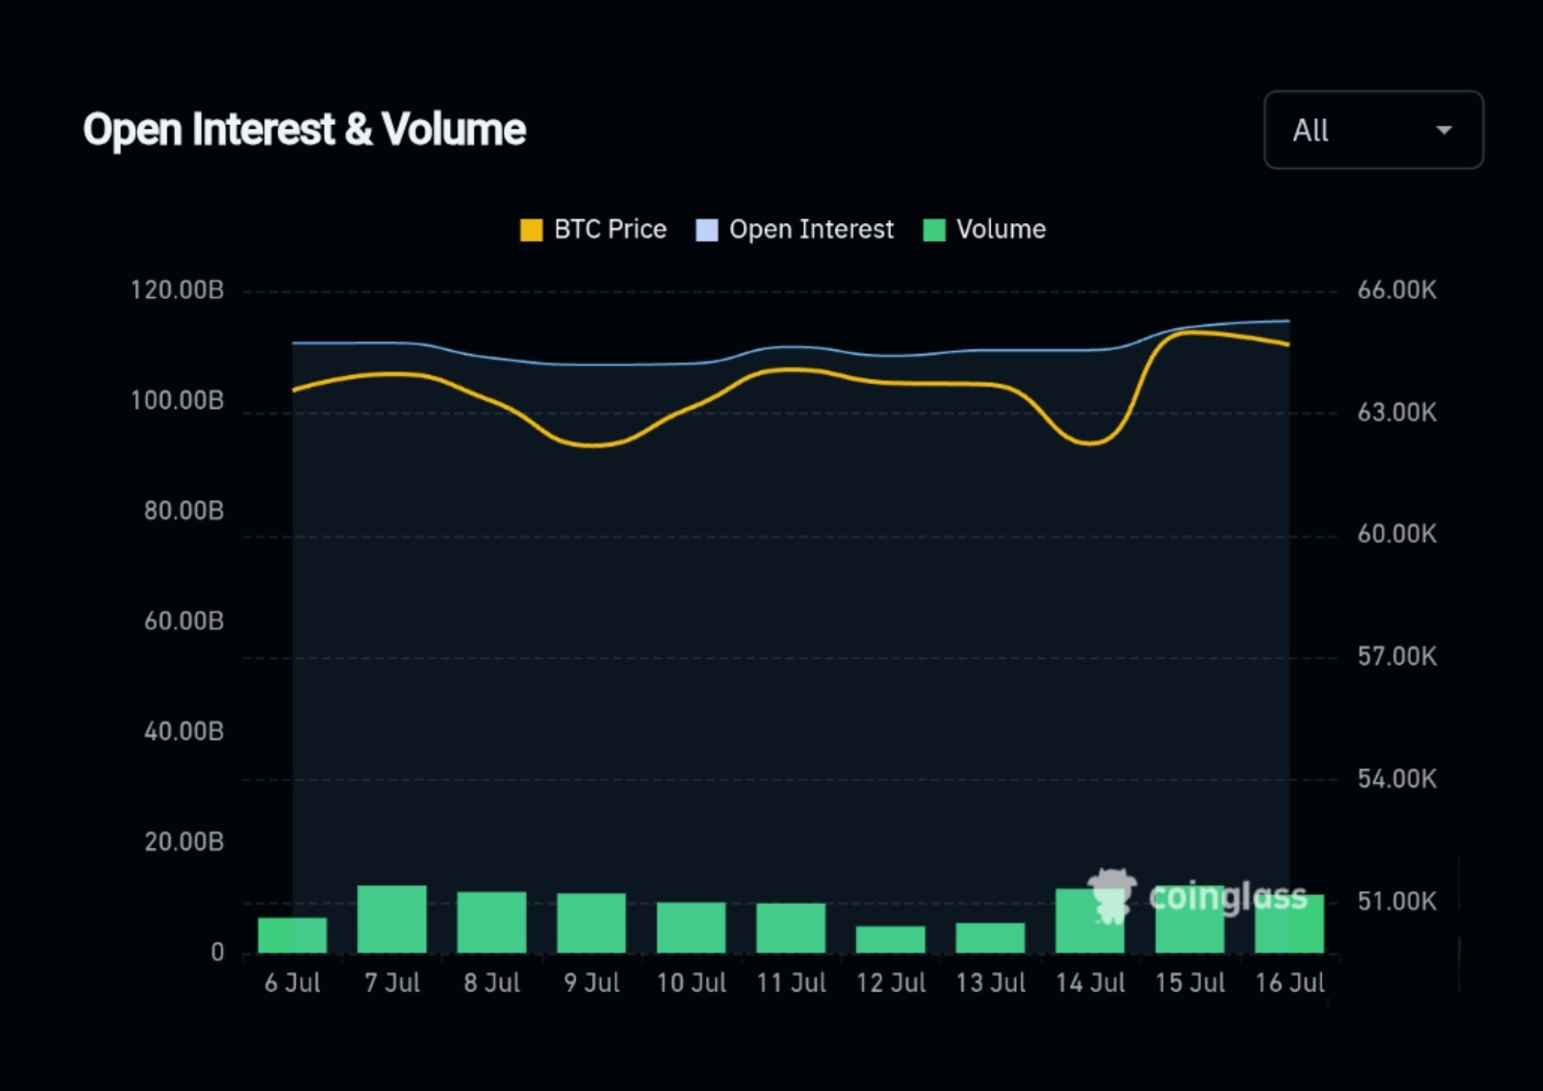Select the 7 Jul volume bar
The image size is (1543, 1091).
[392, 919]
